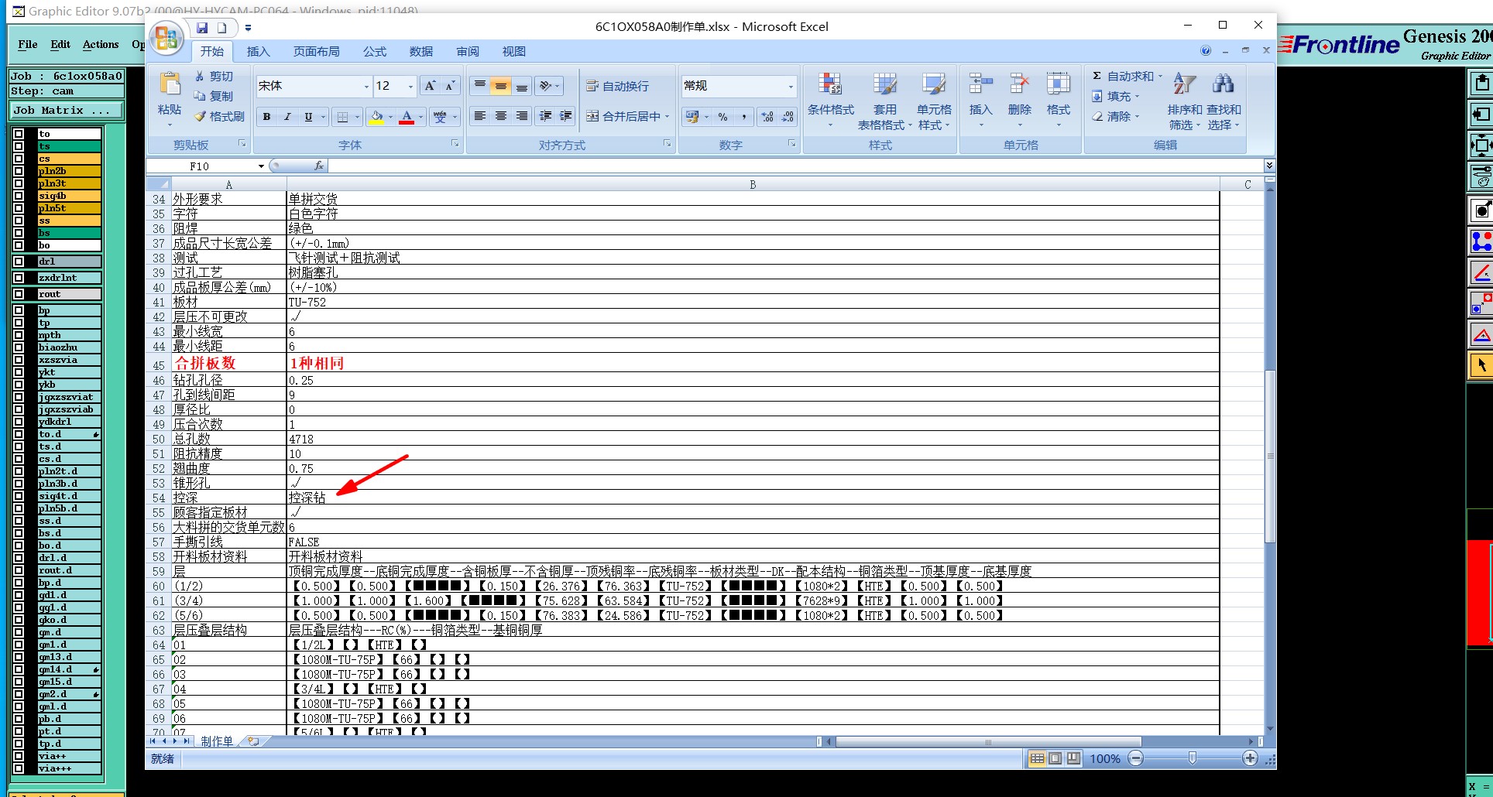Click the insert function fx icon
The image size is (1493, 797).
point(318,166)
